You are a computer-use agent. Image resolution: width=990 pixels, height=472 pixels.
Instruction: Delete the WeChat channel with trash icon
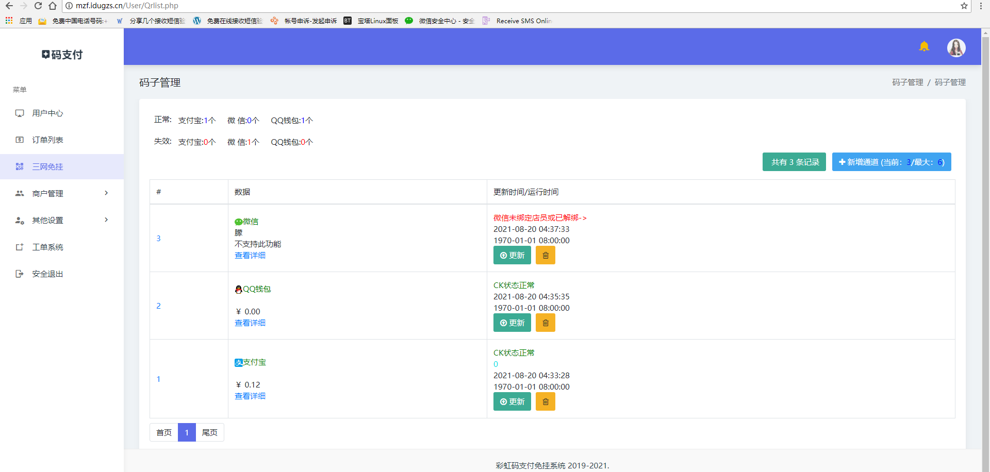click(545, 256)
